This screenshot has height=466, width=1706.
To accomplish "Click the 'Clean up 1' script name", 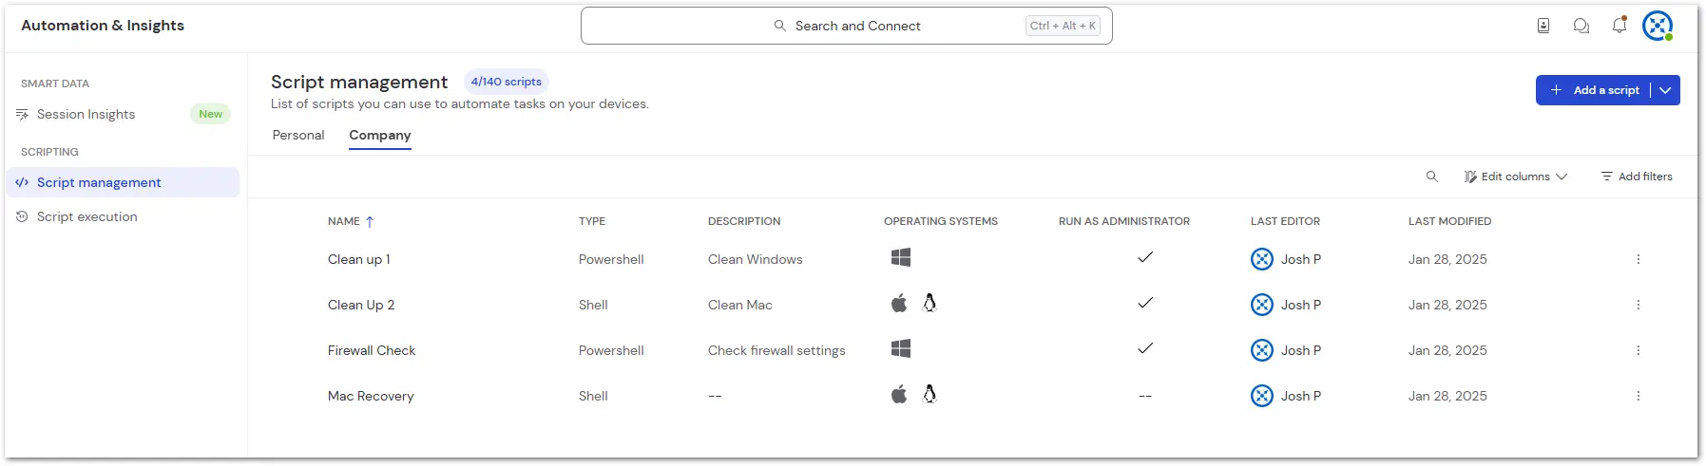I will (359, 259).
